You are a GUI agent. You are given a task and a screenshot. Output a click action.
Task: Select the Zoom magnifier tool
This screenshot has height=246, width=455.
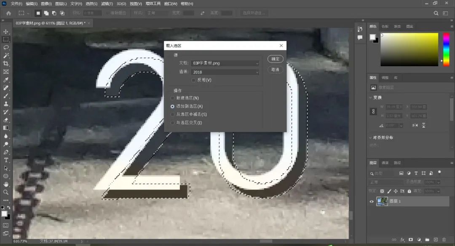pyautogui.click(x=6, y=192)
